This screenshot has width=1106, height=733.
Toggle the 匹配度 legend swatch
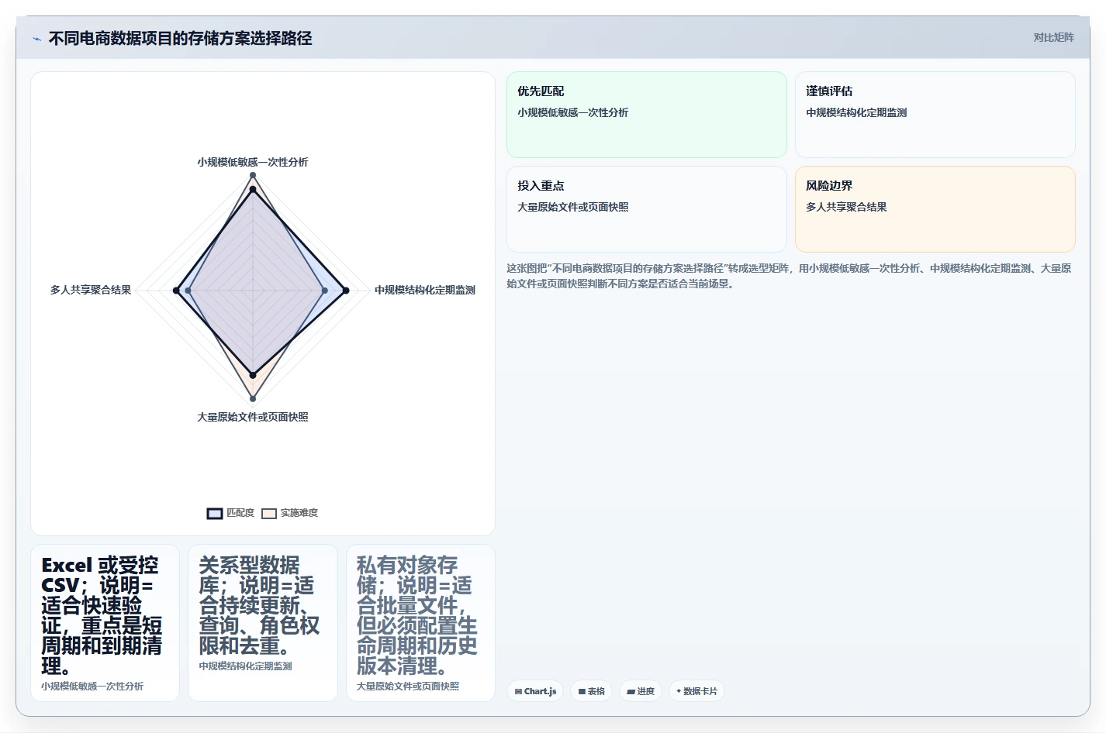(215, 513)
